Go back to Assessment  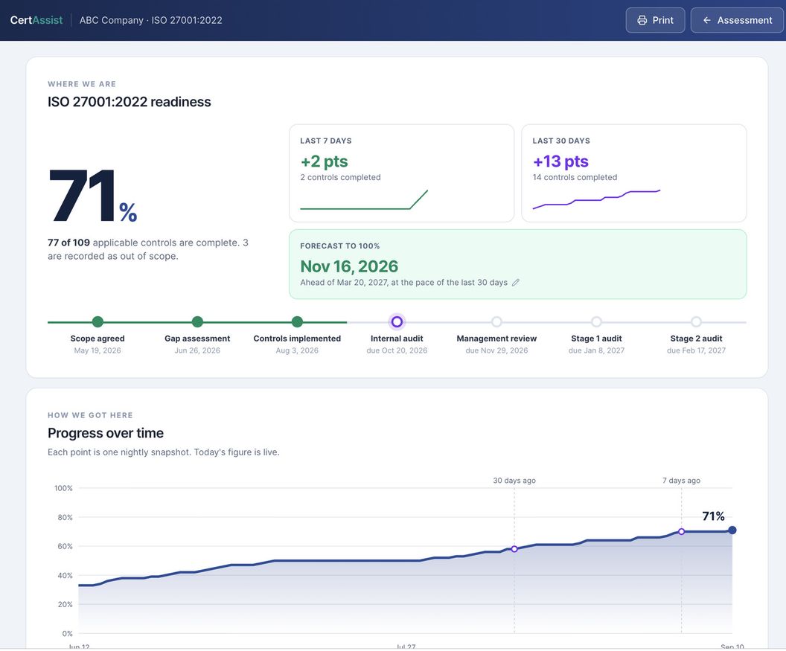pos(738,20)
